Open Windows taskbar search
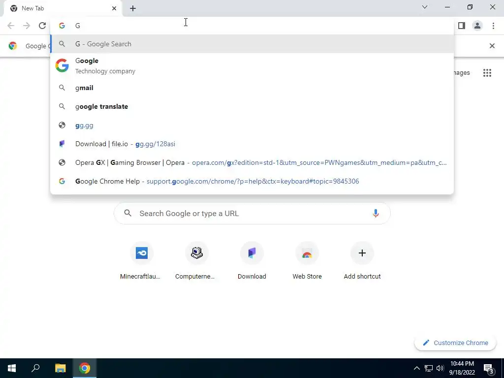 [x=35, y=368]
